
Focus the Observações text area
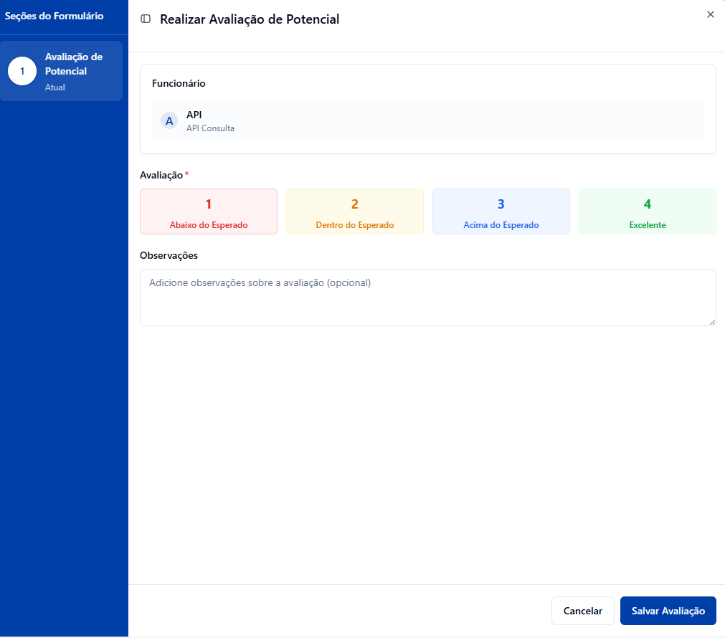(x=427, y=297)
